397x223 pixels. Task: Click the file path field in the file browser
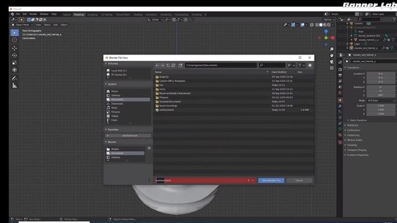click(x=221, y=66)
